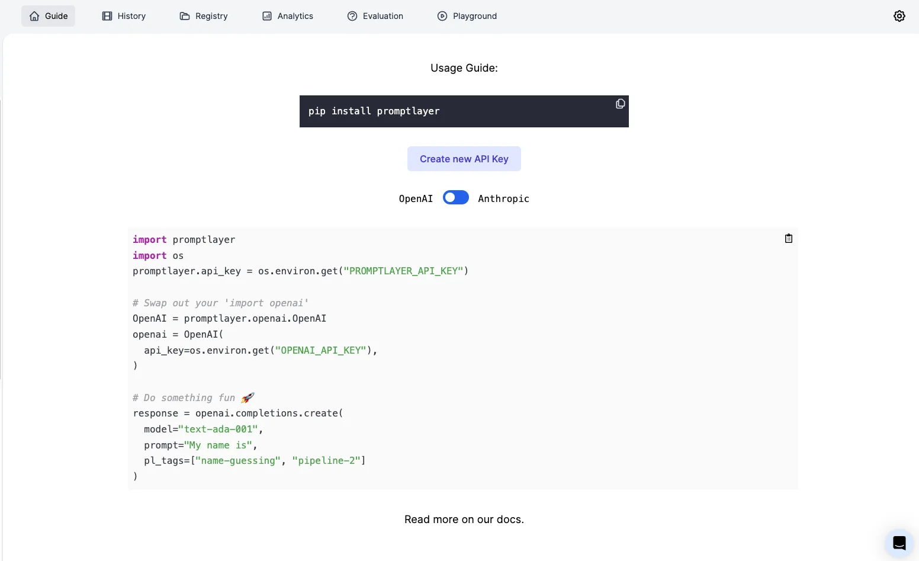Viewport: 919px width, 561px height.
Task: Create a new API key
Action: [464, 159]
